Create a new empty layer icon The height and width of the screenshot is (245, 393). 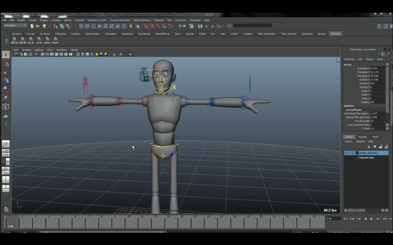click(x=380, y=147)
